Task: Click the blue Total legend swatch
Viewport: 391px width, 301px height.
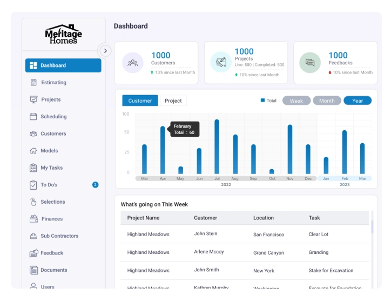Action: coord(262,100)
